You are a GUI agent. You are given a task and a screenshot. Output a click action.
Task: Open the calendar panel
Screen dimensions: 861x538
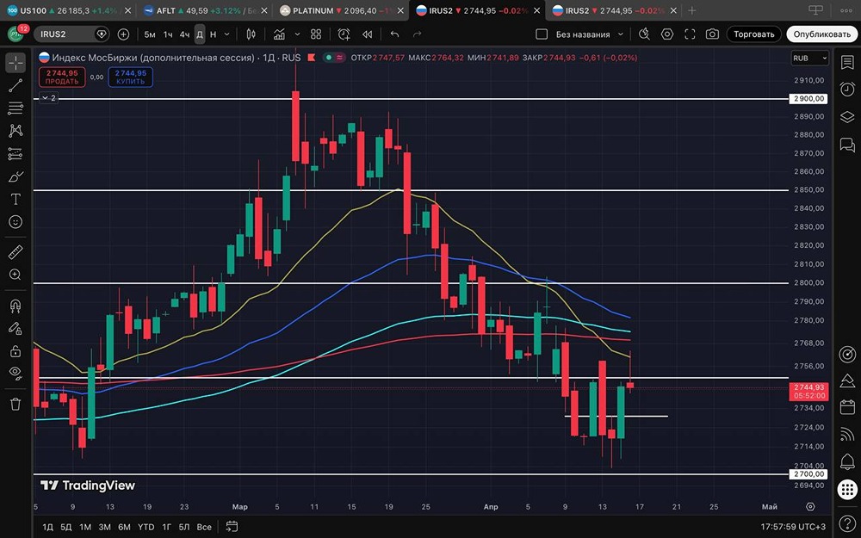tap(847, 407)
